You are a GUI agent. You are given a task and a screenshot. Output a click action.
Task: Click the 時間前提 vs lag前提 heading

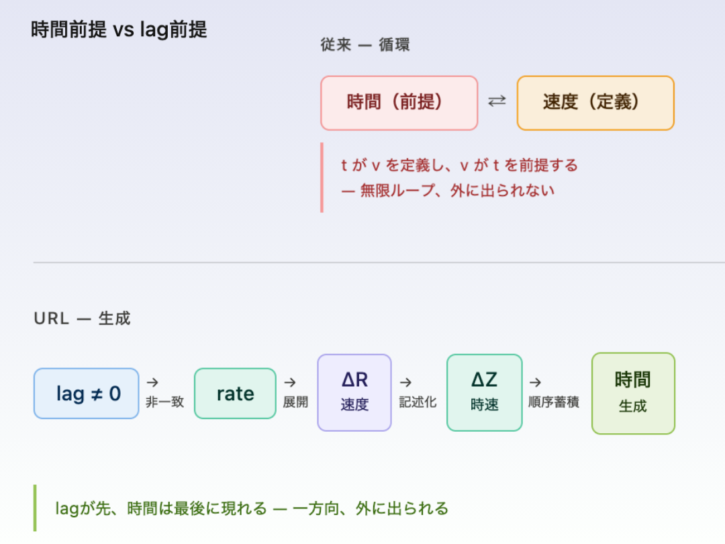(119, 30)
